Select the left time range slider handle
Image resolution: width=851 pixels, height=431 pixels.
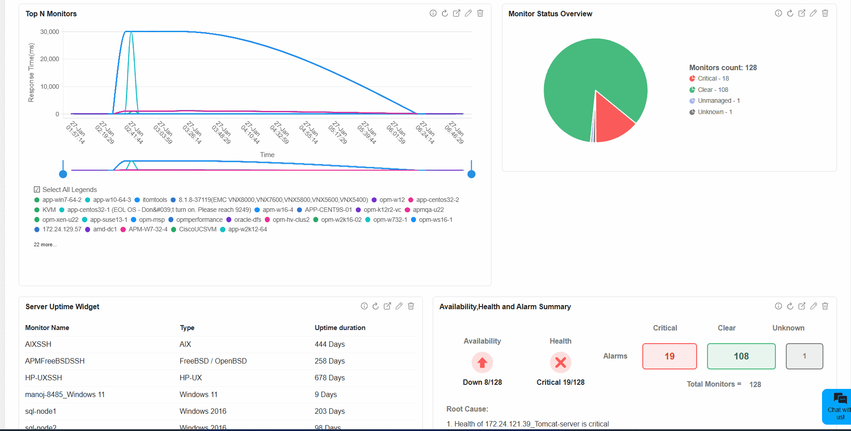point(63,174)
